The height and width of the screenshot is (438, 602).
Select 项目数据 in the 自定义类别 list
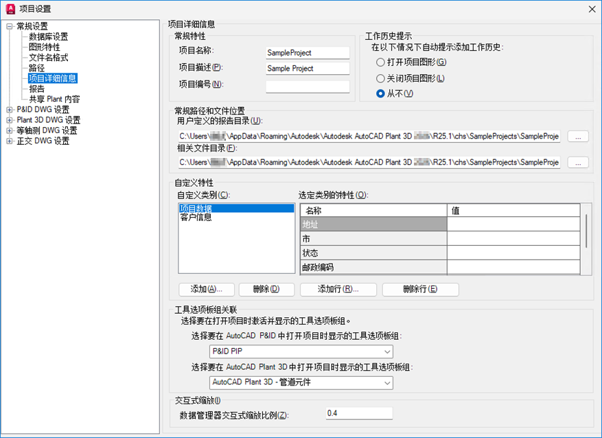coord(237,209)
